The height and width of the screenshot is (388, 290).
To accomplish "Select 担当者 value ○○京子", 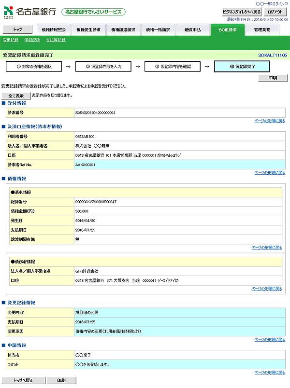I will (x=83, y=355).
